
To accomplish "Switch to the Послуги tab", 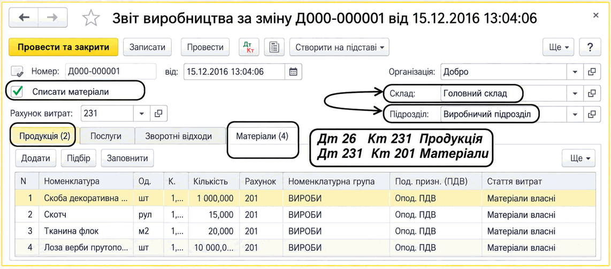I will click(x=106, y=137).
